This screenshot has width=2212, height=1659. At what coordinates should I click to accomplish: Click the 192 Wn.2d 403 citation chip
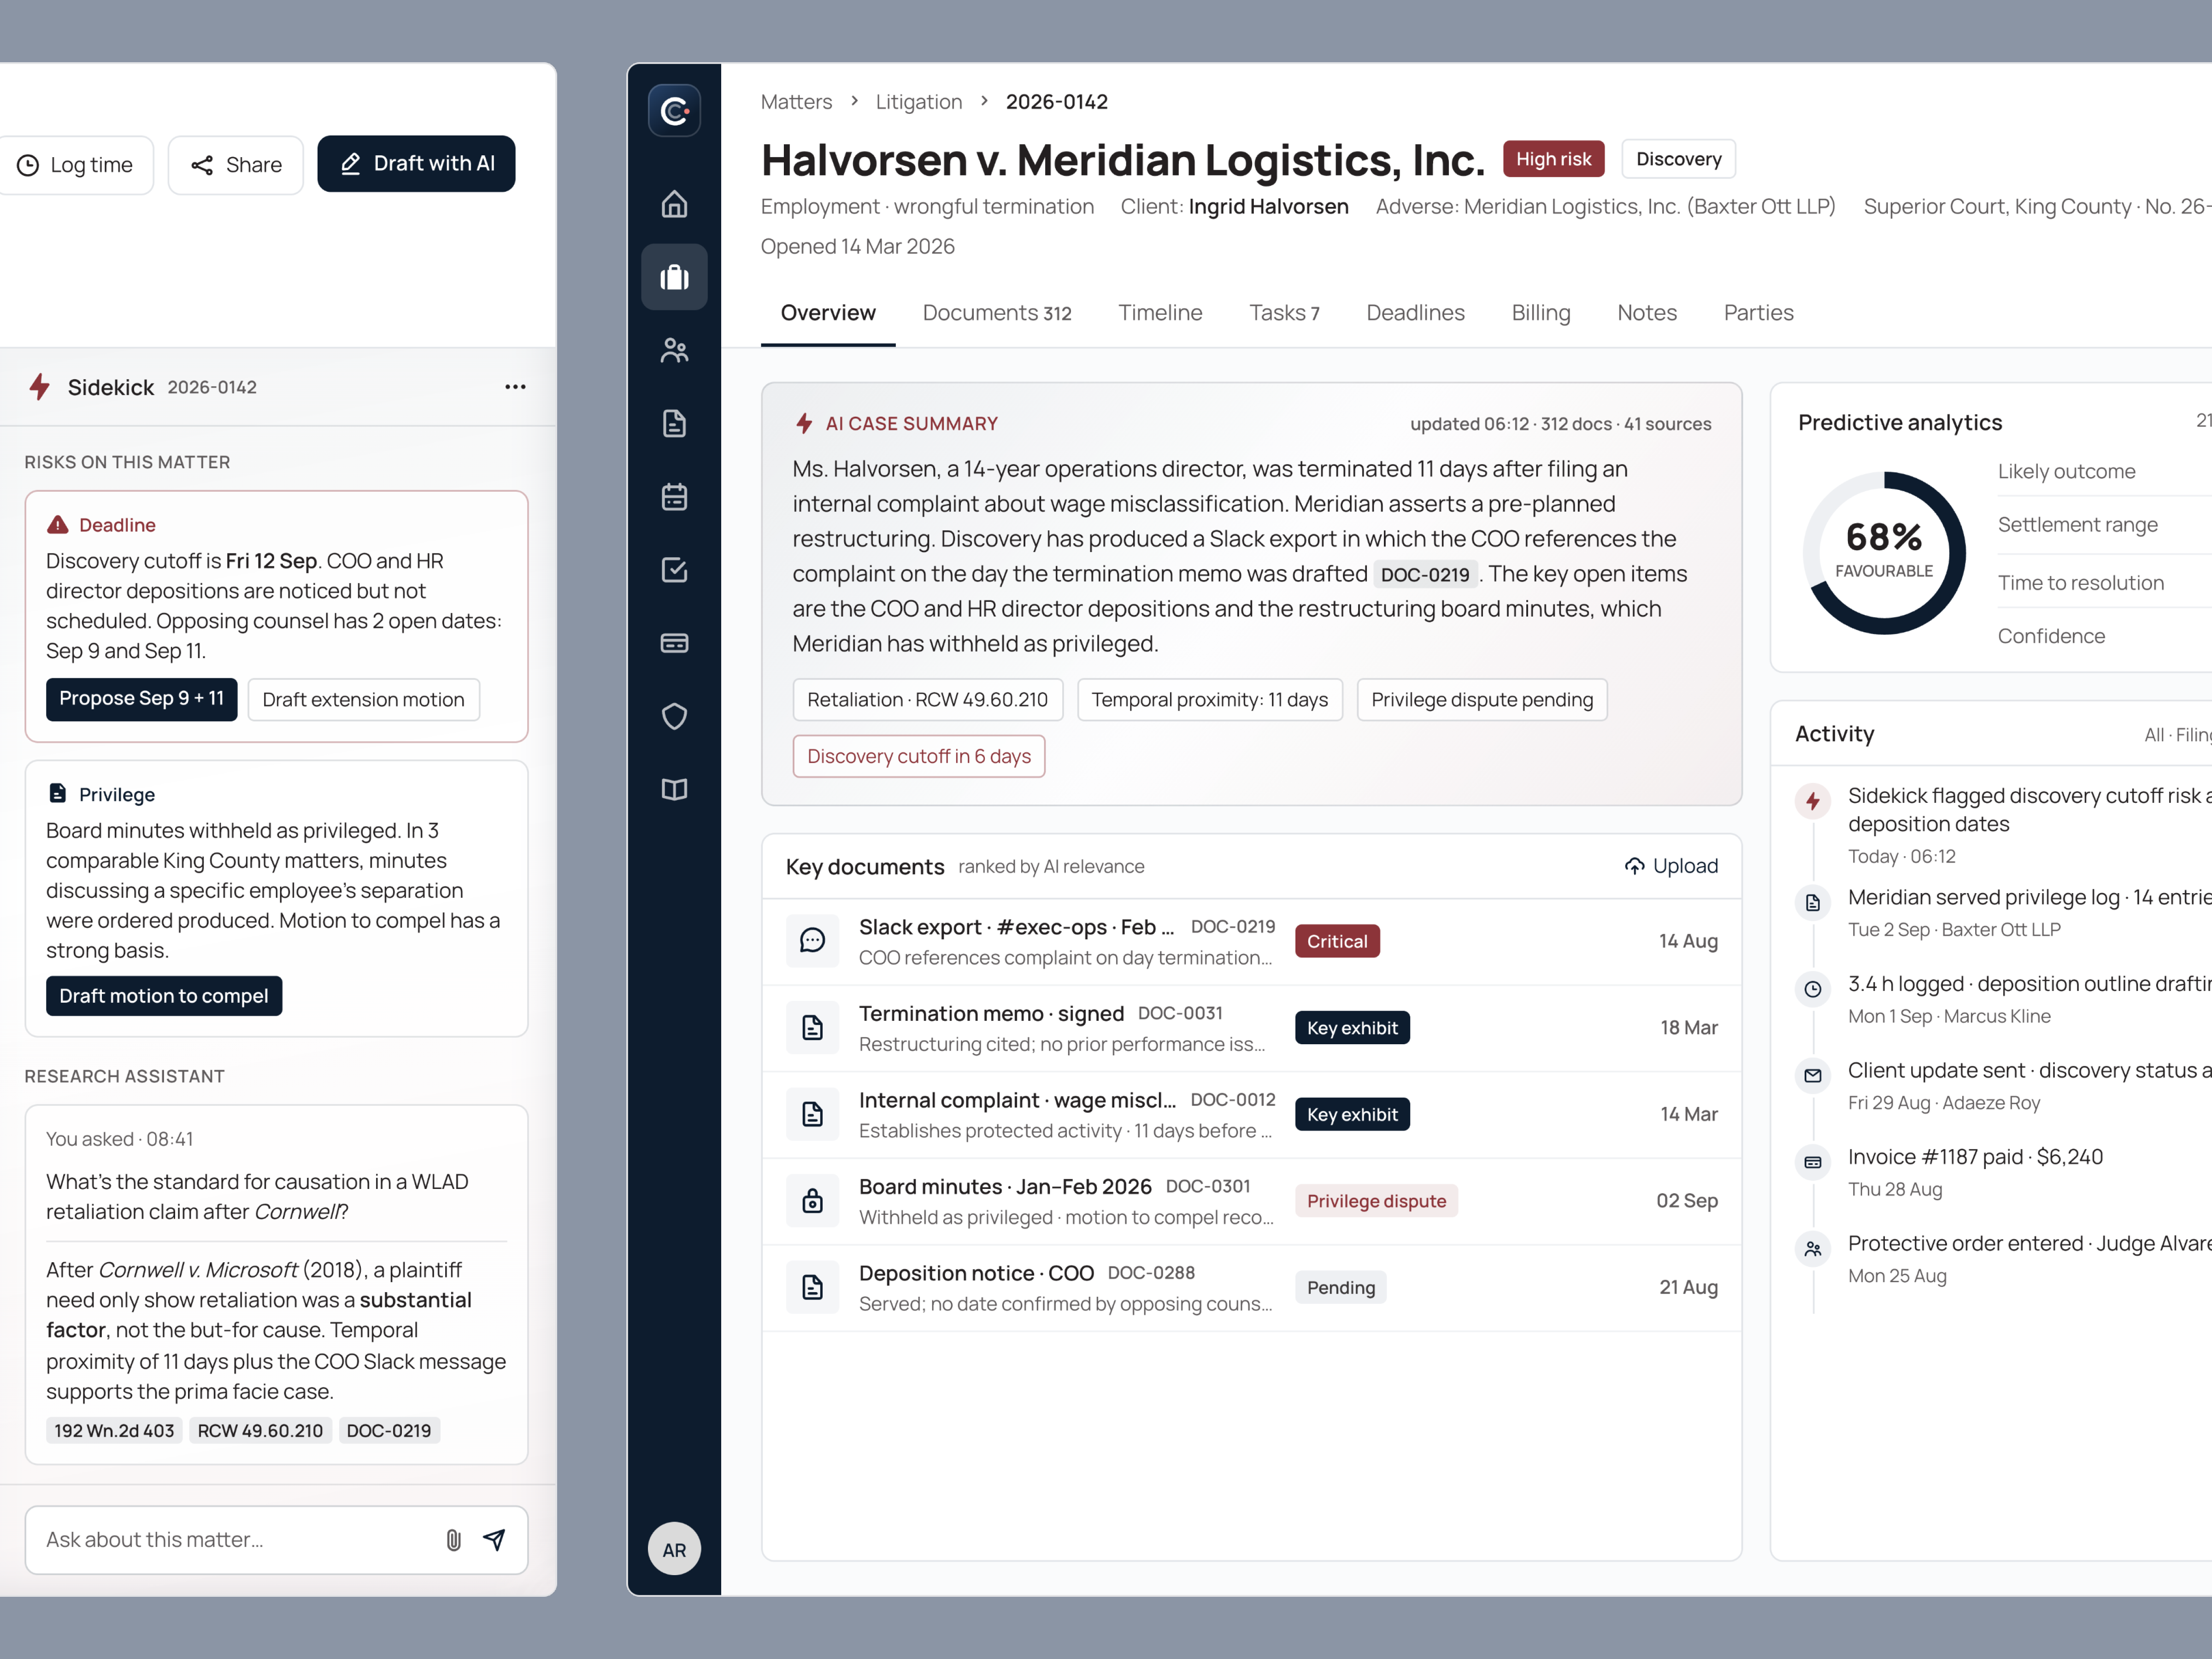[x=114, y=1431]
